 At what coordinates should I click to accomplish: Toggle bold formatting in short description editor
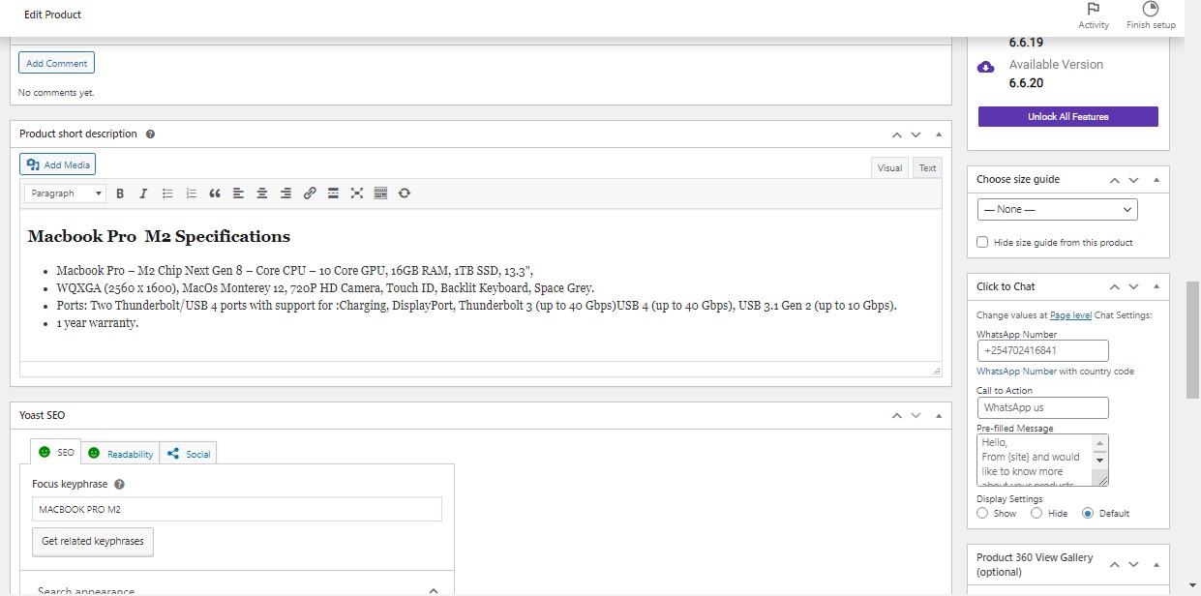[120, 194]
